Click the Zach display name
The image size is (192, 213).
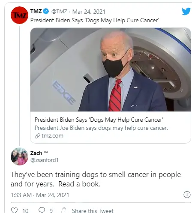coord(36,153)
